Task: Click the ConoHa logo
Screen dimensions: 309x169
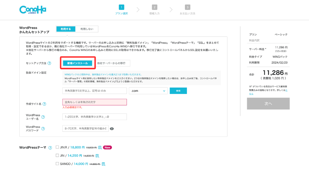Action: tap(33, 10)
